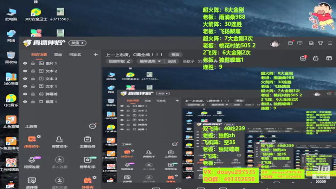
Task: Select 文本 2 source row in main list
Action: click(x=60, y=71)
